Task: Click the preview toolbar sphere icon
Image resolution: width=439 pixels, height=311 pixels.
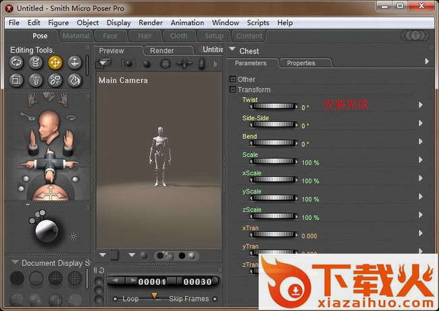Action: tap(147, 64)
